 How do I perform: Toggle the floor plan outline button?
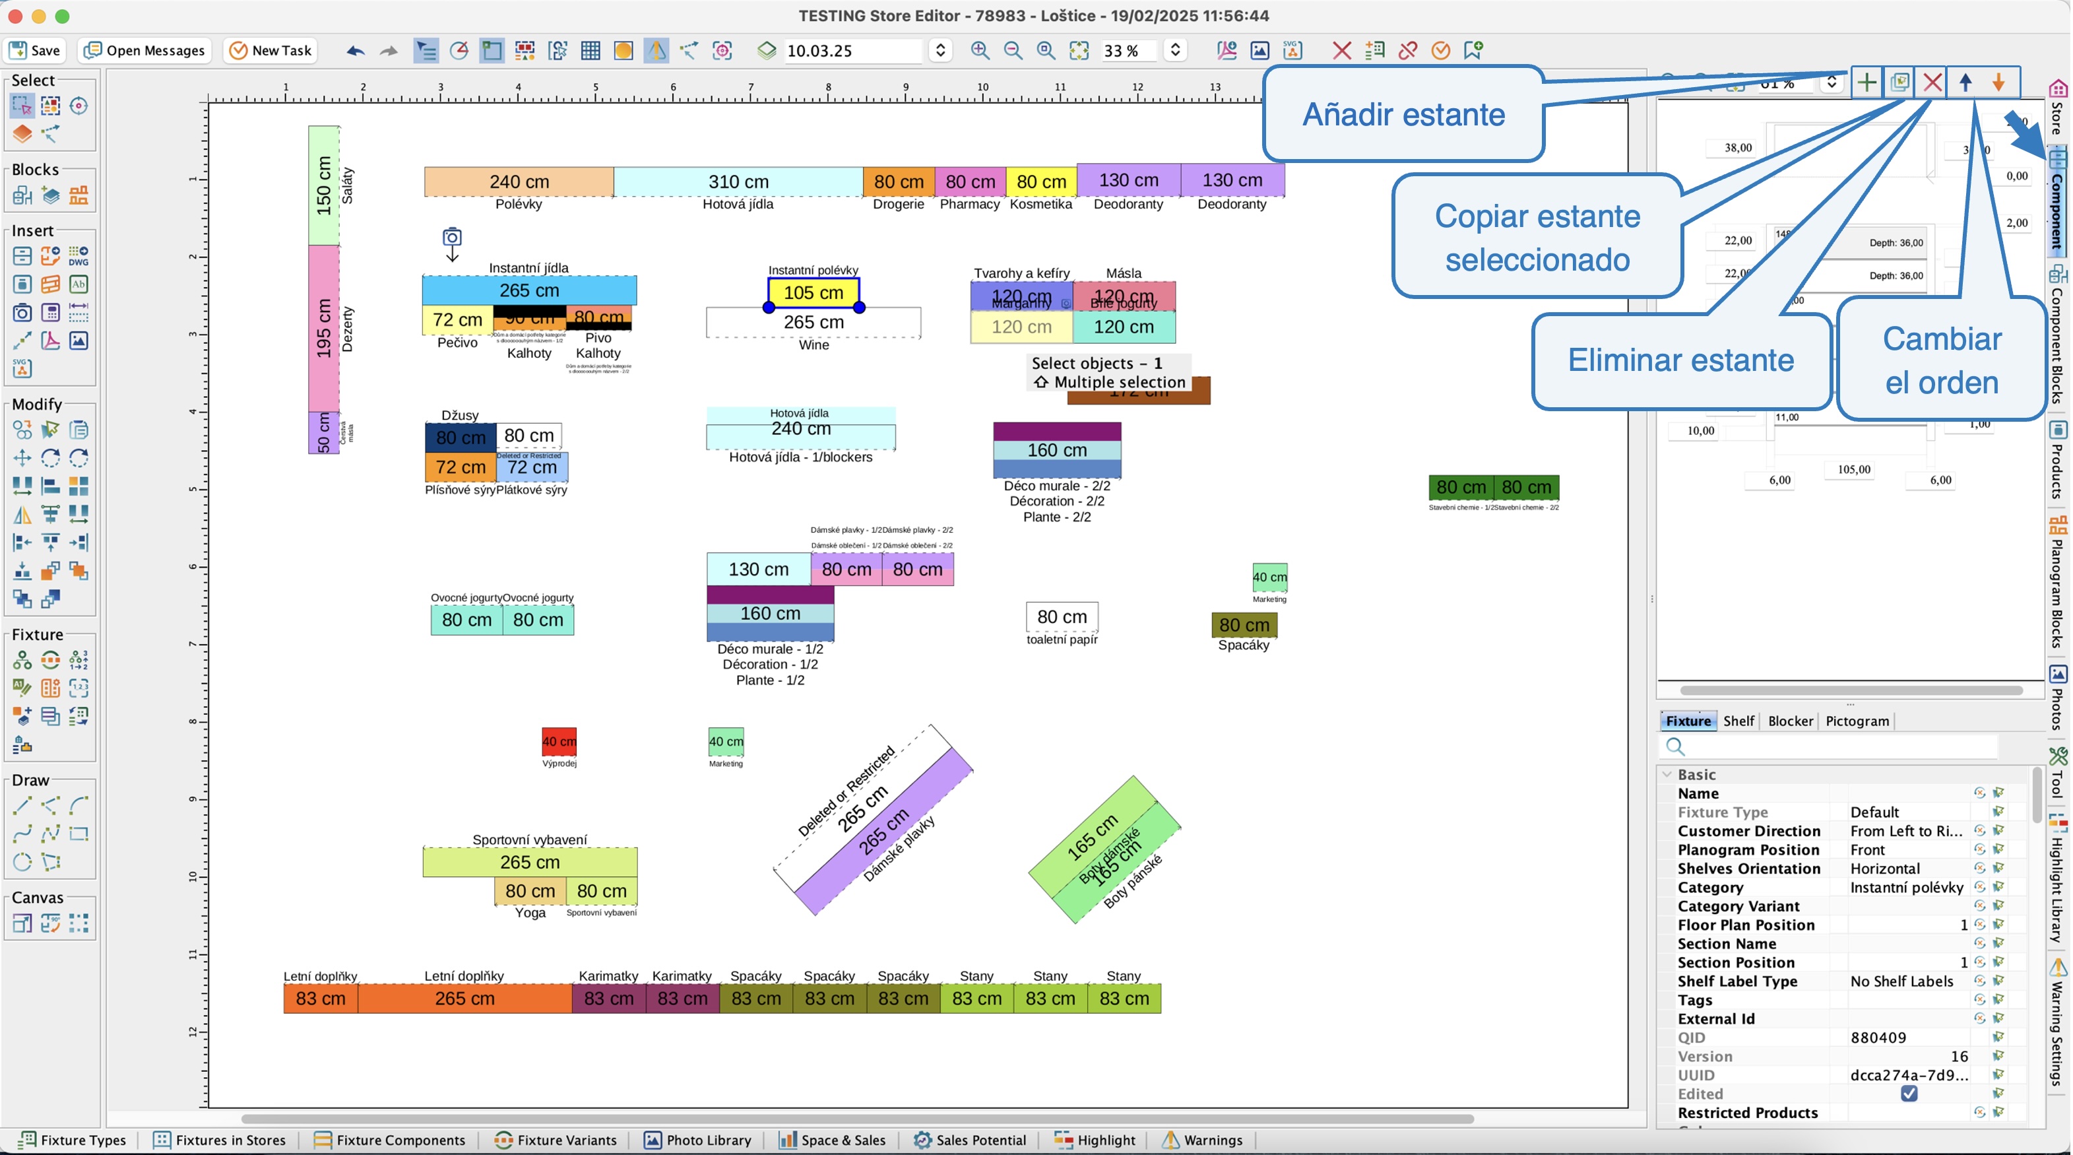click(x=492, y=51)
